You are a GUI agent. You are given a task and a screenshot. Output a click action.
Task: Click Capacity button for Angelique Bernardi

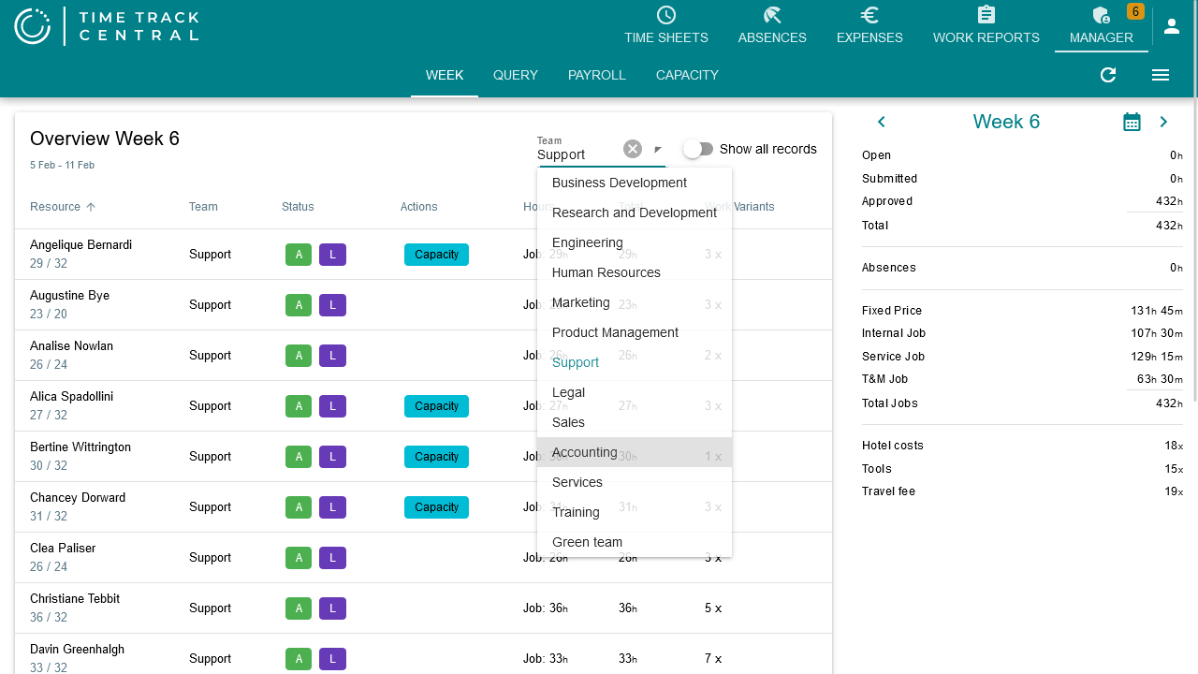pos(436,255)
